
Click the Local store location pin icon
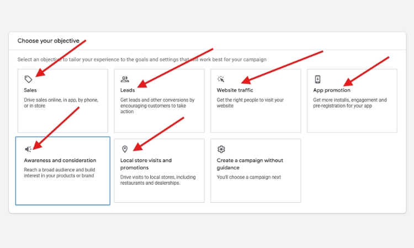(x=125, y=149)
